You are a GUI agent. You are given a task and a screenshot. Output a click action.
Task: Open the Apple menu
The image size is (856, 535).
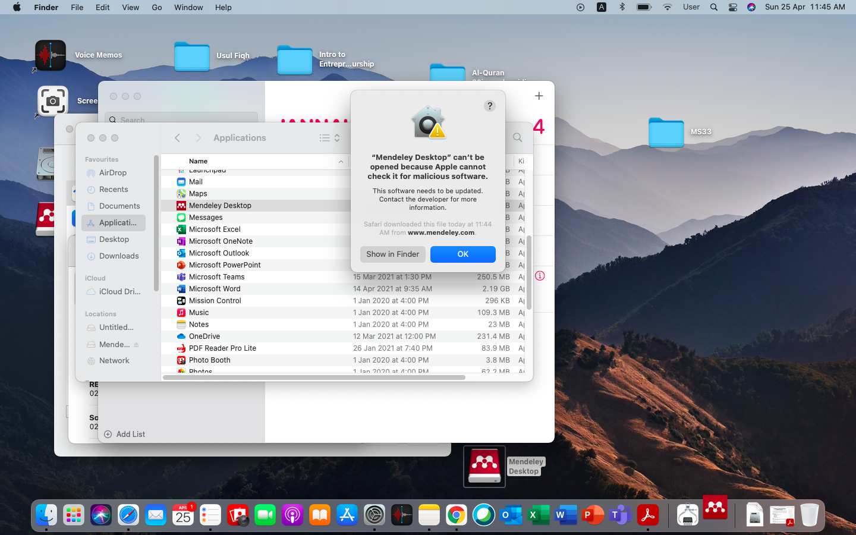pyautogui.click(x=17, y=7)
